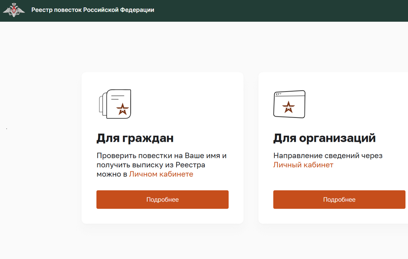Open "Реестр повесток Российской Федерации" header title
Screen dimensions: 408x259
coord(93,10)
